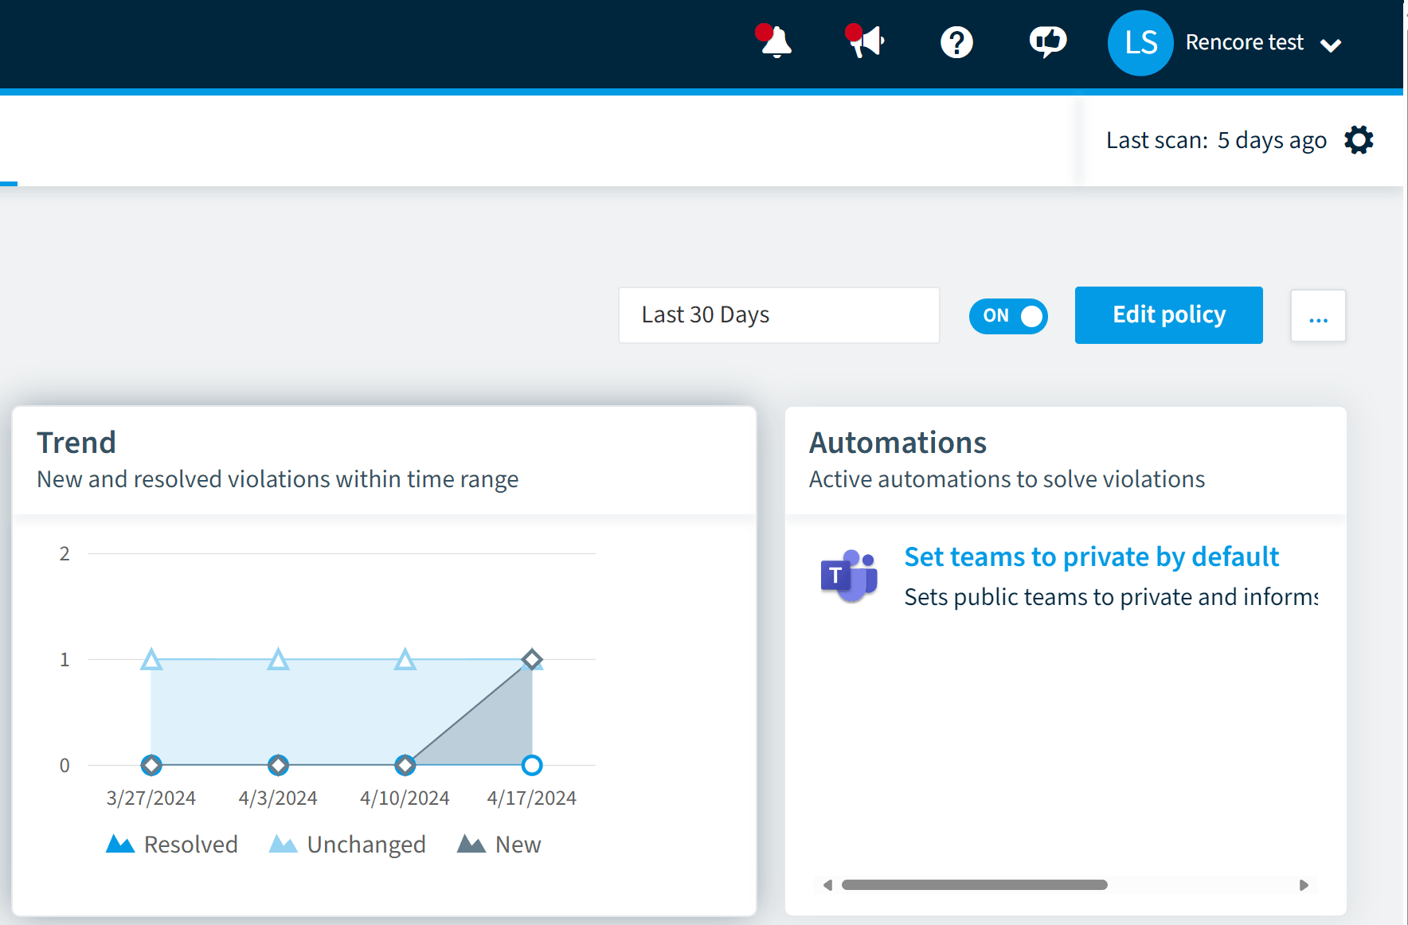Viewport: 1408px width, 925px height.
Task: Click the Edit policy button
Action: pyautogui.click(x=1168, y=315)
